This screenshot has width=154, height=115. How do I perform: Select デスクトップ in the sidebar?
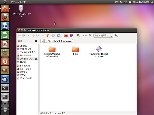pyautogui.click(x=27, y=49)
